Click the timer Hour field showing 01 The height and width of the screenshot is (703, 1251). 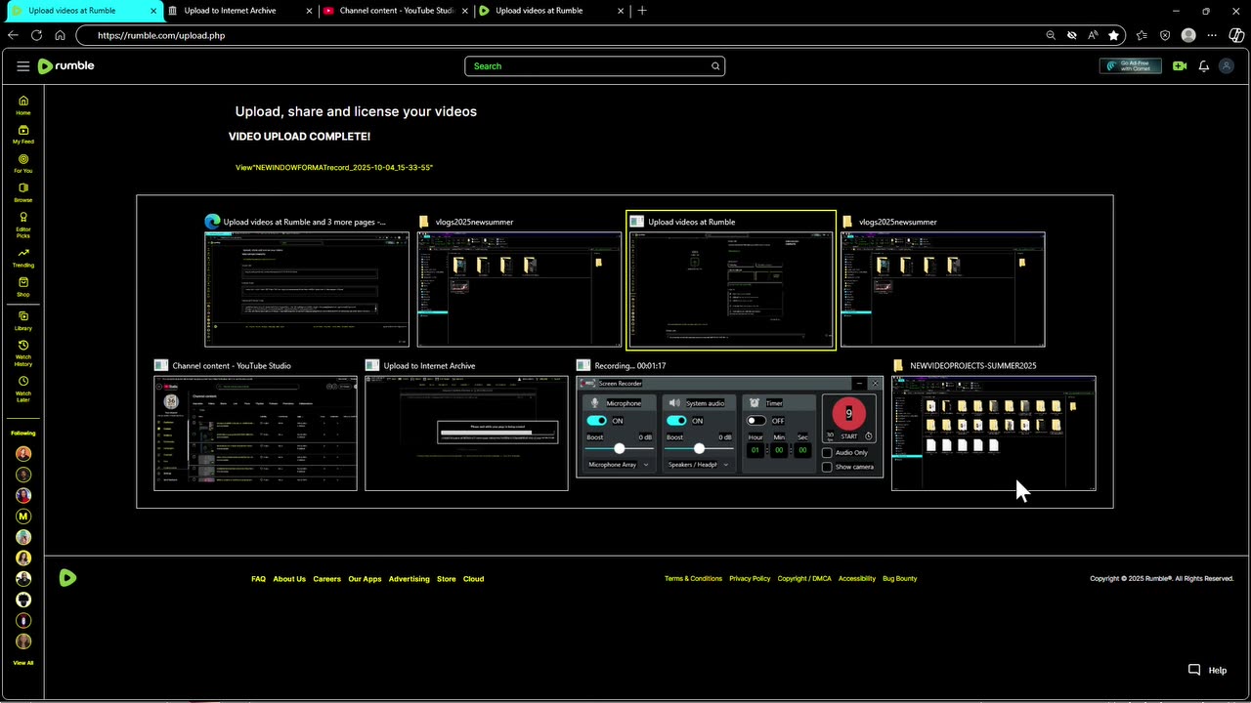[755, 450]
